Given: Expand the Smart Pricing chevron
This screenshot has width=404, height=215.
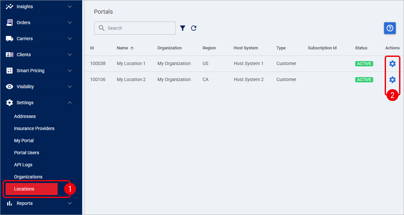Looking at the screenshot, I should tap(70, 71).
